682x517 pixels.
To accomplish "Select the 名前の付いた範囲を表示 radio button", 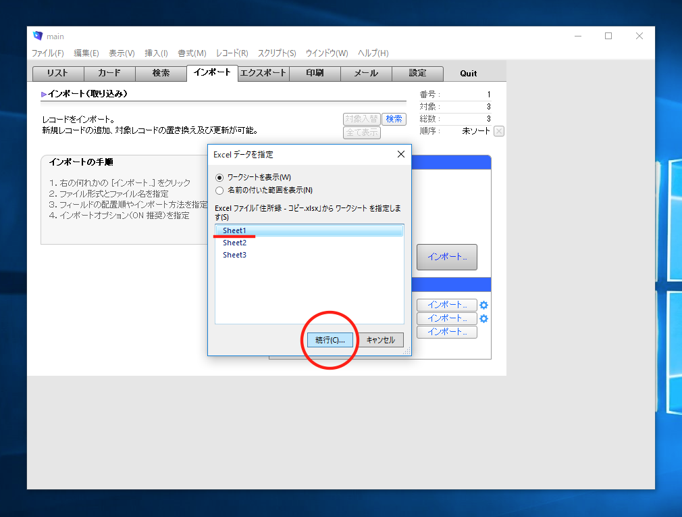I will [x=219, y=191].
